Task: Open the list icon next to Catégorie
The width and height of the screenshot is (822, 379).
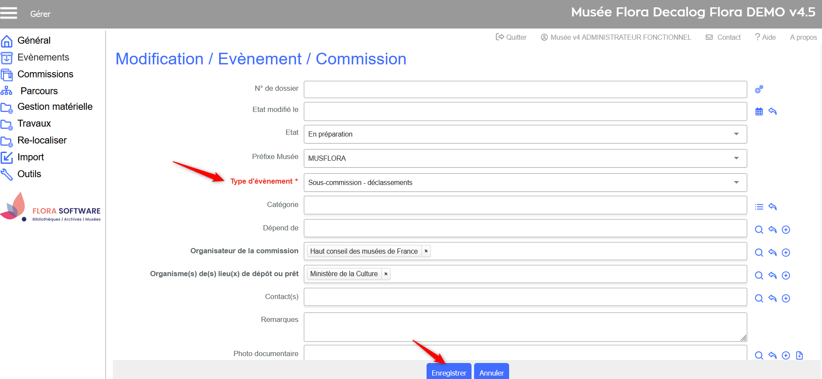Action: pos(759,207)
